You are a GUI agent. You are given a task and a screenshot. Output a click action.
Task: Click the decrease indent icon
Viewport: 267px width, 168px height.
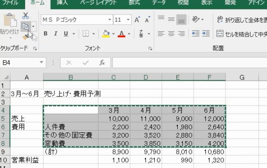(196, 33)
